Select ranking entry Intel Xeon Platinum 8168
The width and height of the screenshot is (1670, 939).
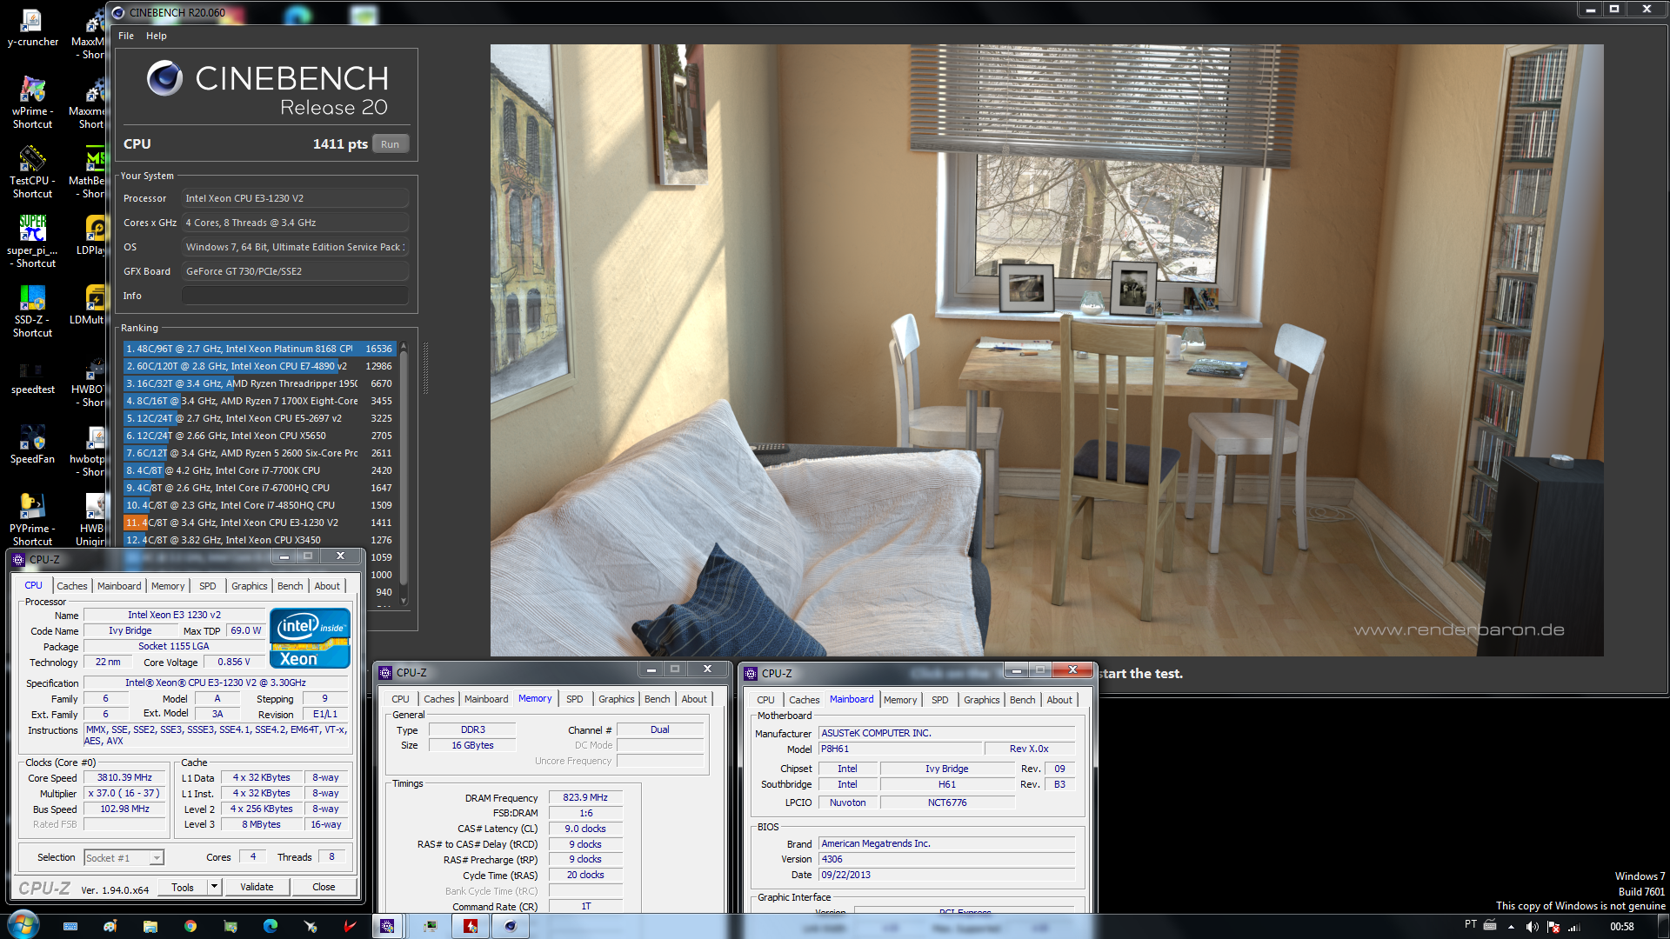[260, 349]
